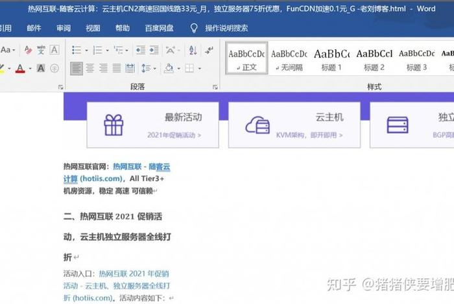This screenshot has height=304, width=454.
Task: Click the Sort A-Z icon
Action: (193, 50)
